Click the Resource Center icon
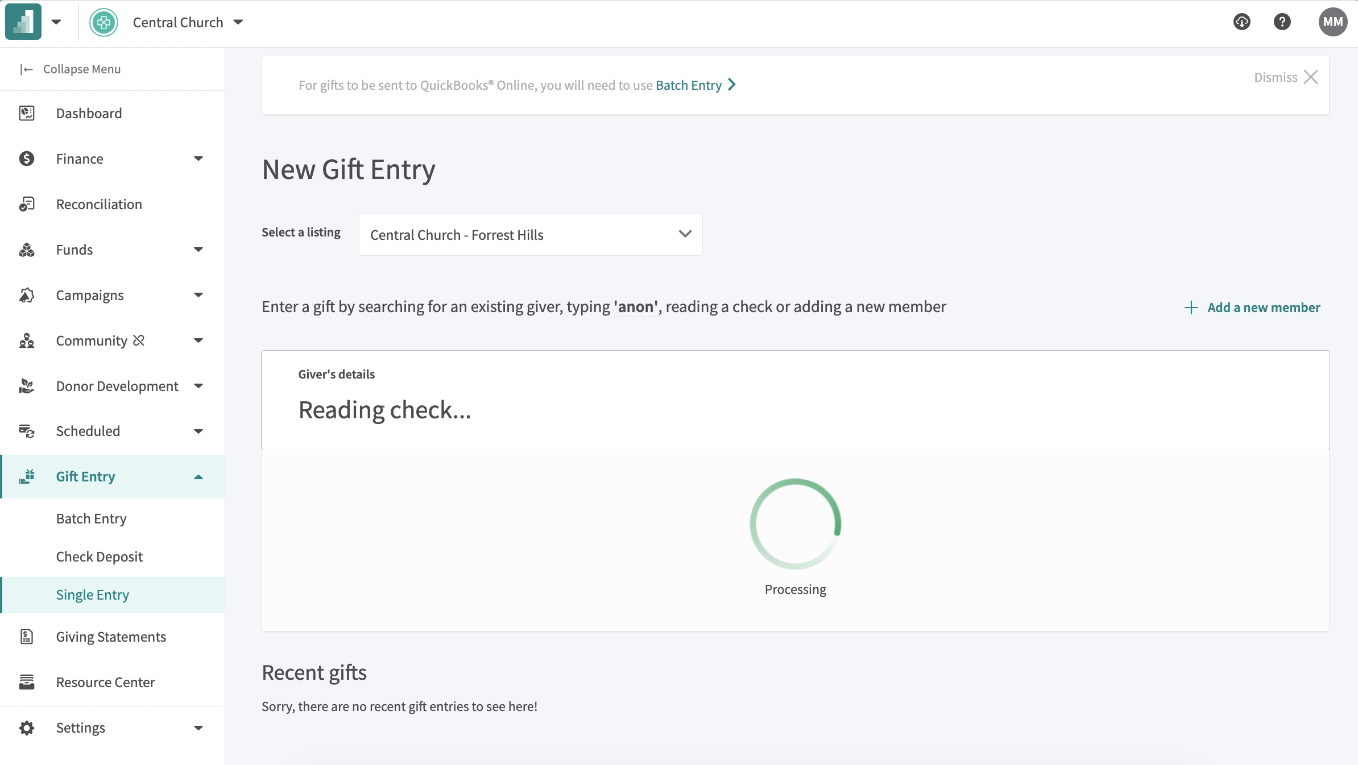Screen dimensions: 1358x765 [x=27, y=682]
